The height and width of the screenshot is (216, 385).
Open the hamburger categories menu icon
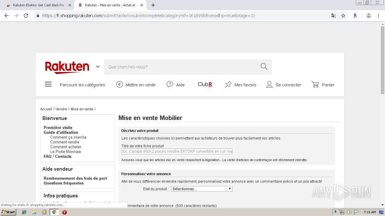48,84
